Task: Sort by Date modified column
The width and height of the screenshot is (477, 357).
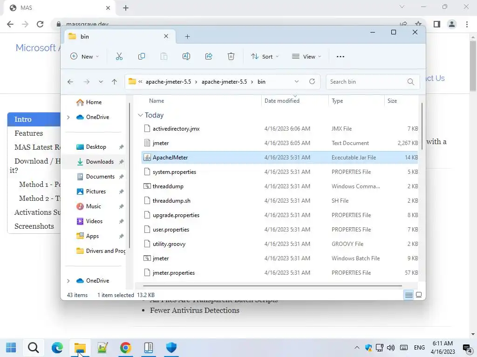Action: click(282, 101)
